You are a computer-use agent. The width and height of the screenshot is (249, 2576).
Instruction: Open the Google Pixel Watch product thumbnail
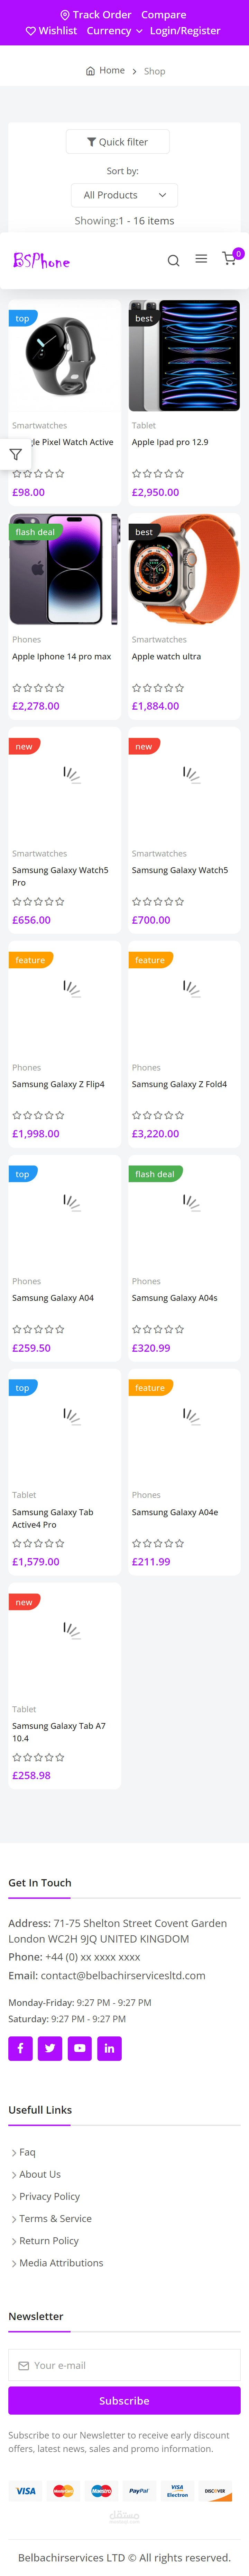point(64,356)
